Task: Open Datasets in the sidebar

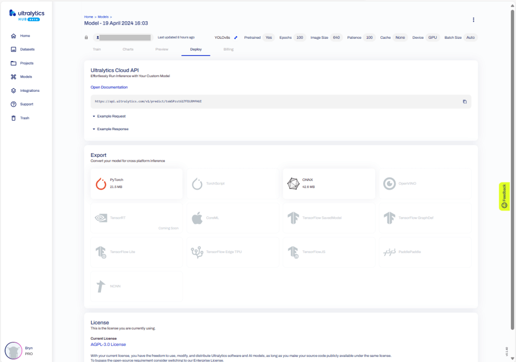Action: click(27, 49)
